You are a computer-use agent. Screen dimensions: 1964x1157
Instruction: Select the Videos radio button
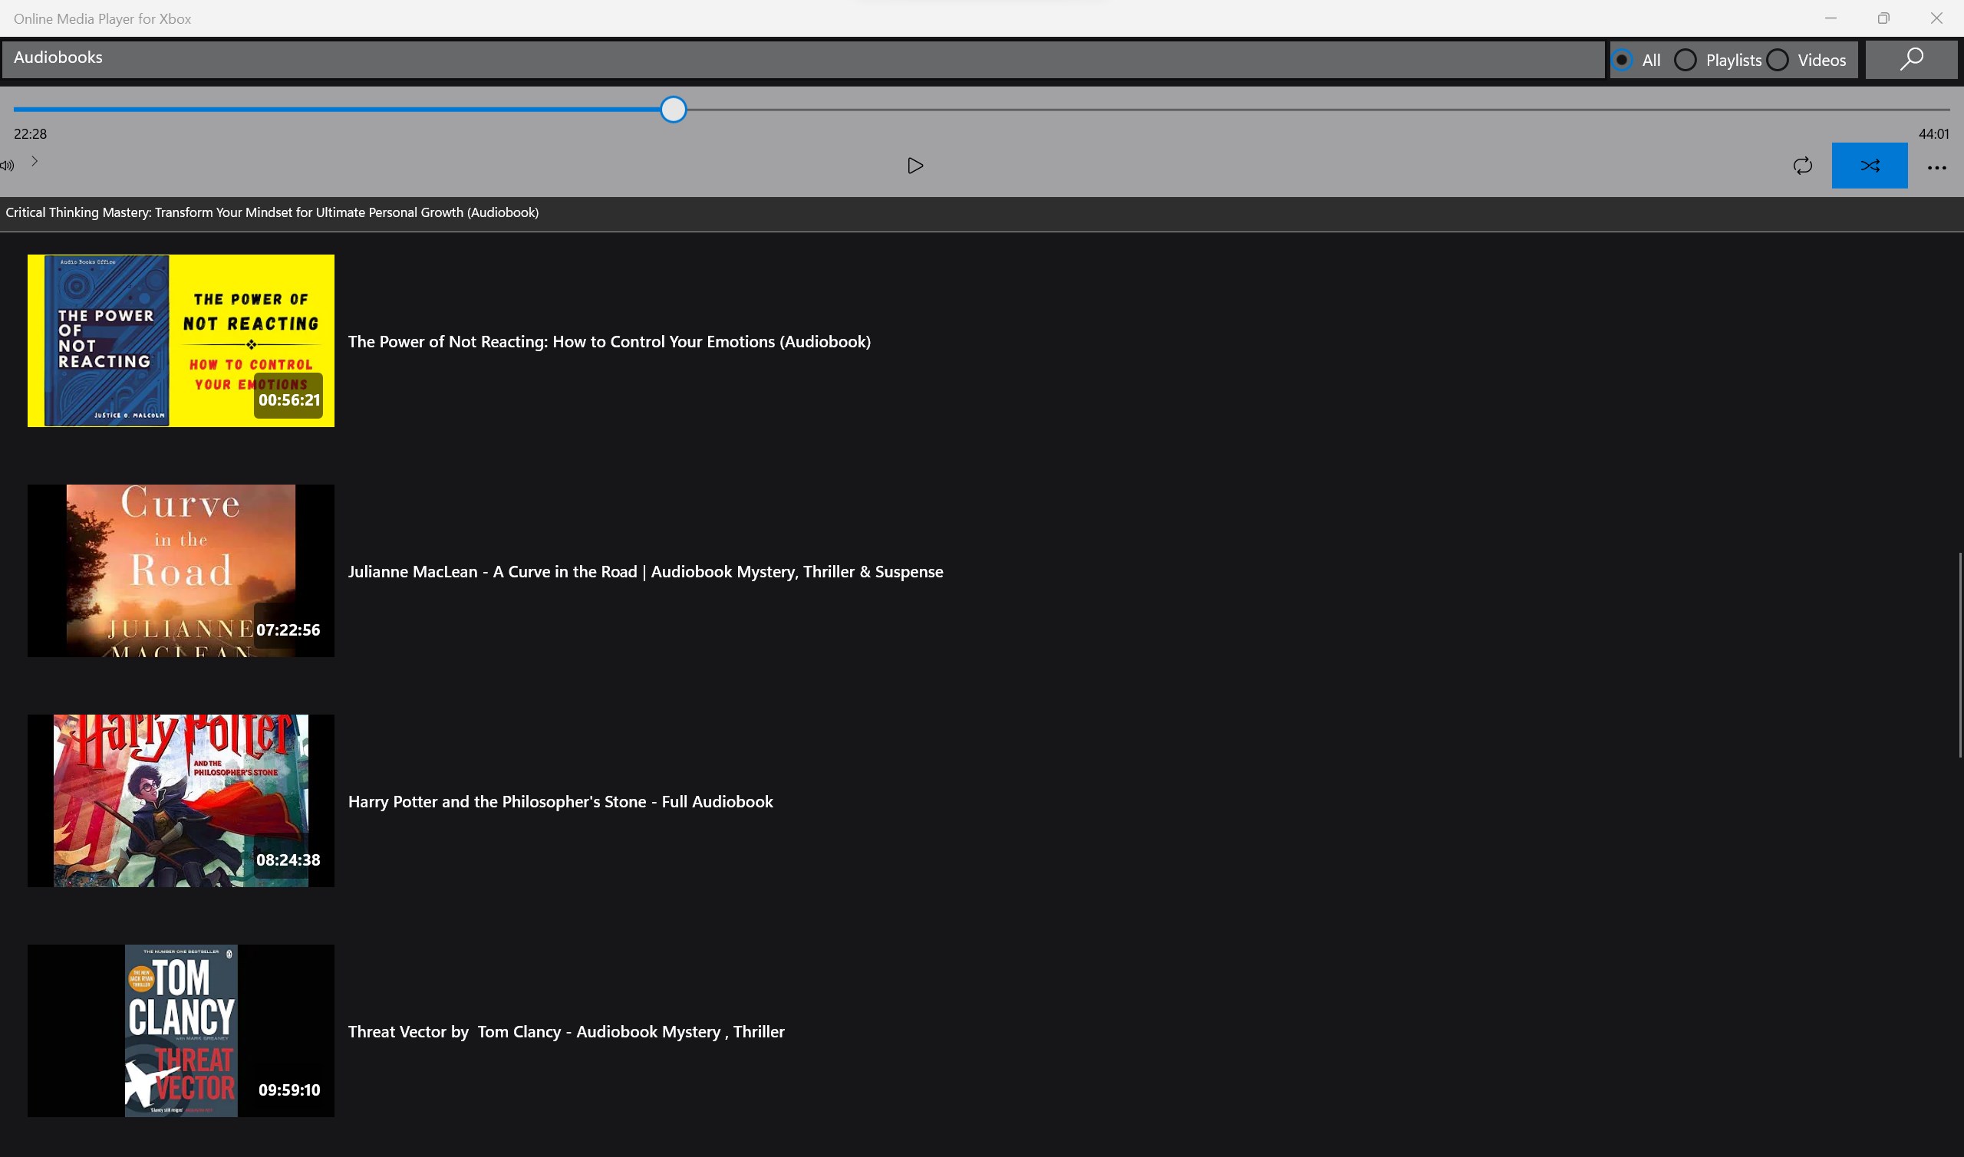click(x=1777, y=60)
